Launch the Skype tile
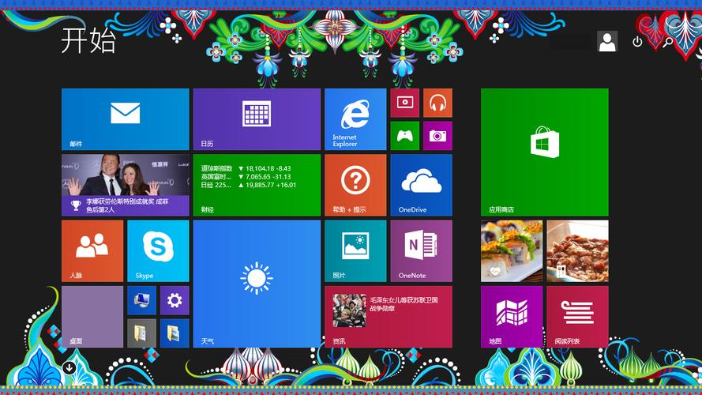The image size is (702, 395). click(x=158, y=250)
